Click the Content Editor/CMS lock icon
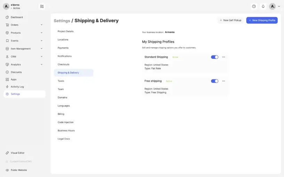Image resolution: width=284 pixels, height=177 pixels. point(7,161)
